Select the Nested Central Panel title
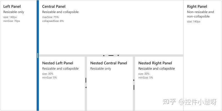This screenshot has height=111, width=222. click(109, 63)
